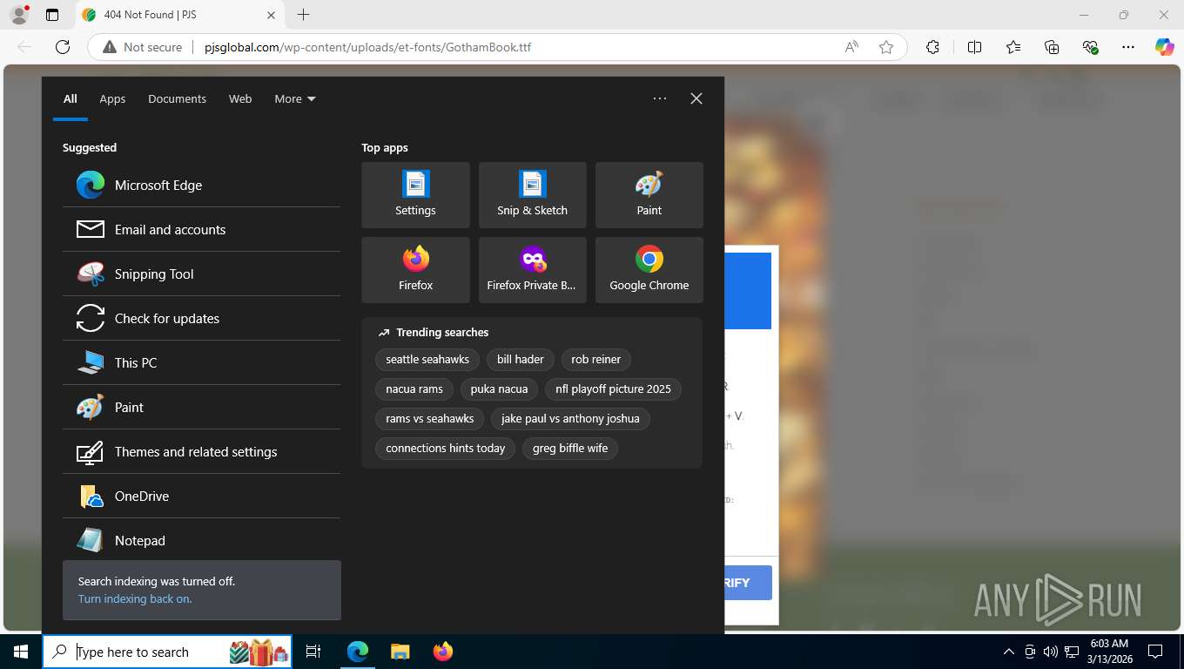Search trending topic seattle seahawks

tap(427, 359)
